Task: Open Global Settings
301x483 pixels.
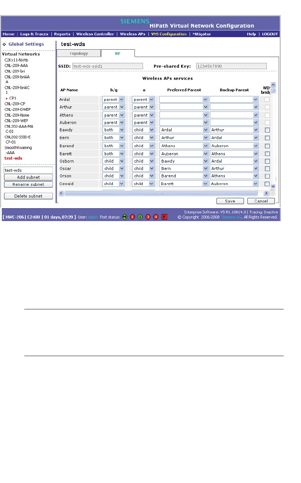Action: pyautogui.click(x=26, y=44)
